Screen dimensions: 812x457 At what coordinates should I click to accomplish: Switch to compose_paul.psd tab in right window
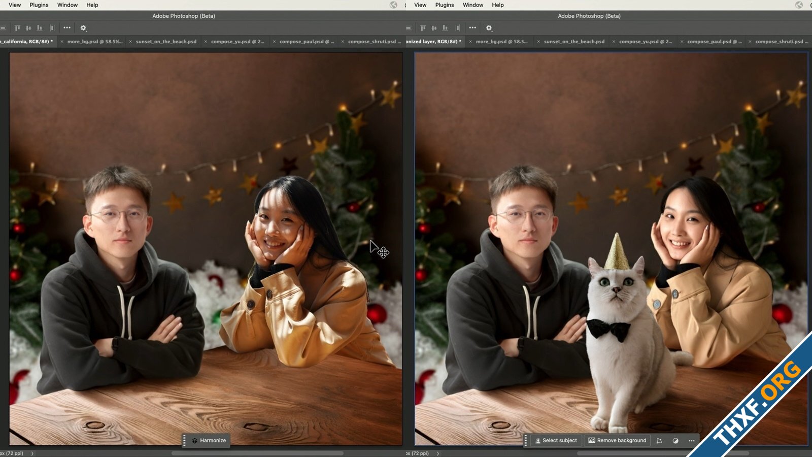click(x=714, y=42)
